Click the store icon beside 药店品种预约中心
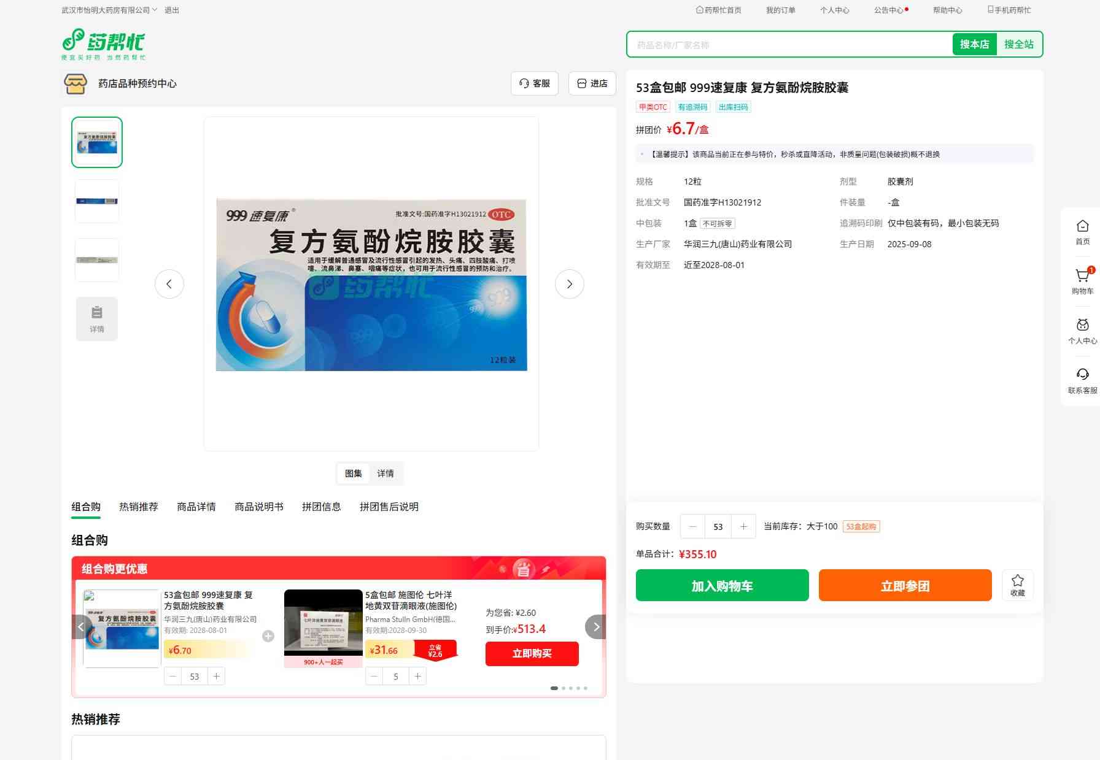This screenshot has width=1100, height=760. [76, 83]
